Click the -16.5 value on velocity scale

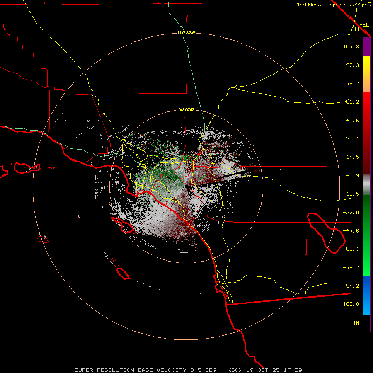(x=351, y=194)
